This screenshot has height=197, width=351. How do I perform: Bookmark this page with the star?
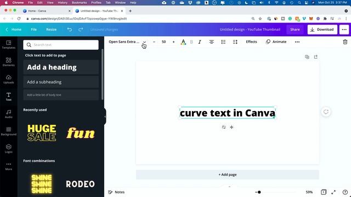[x=260, y=19]
